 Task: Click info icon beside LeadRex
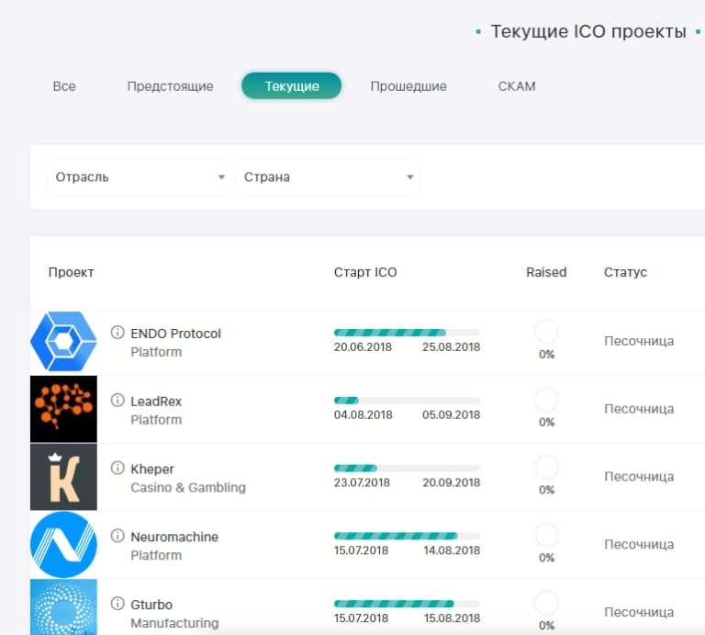(117, 401)
